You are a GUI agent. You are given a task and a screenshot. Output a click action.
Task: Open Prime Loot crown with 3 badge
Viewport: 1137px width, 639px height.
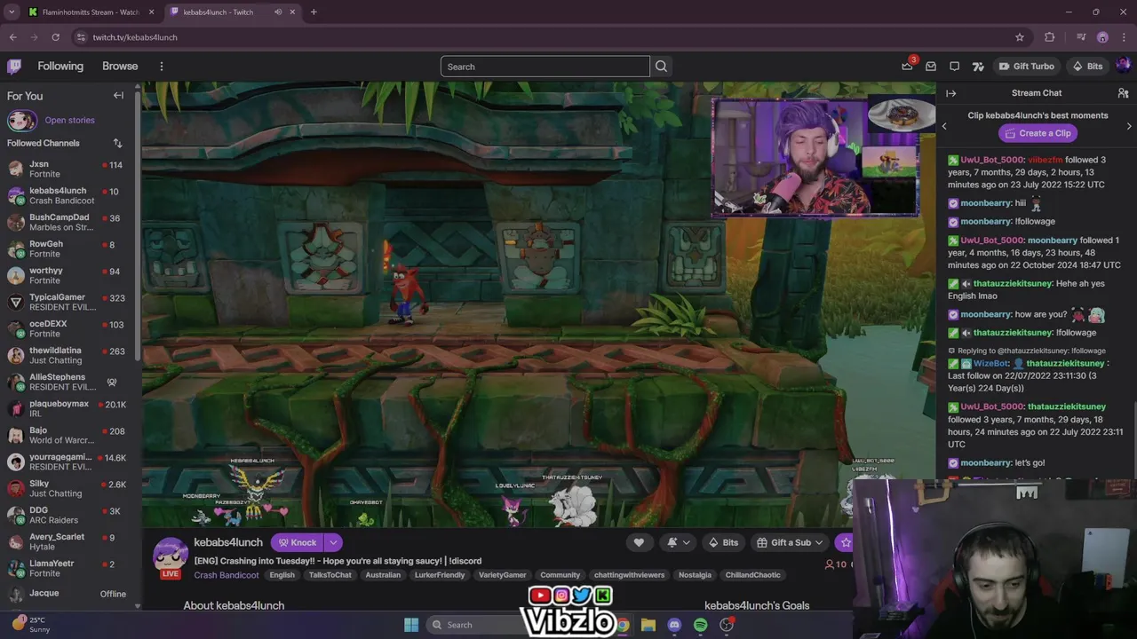[908, 66]
